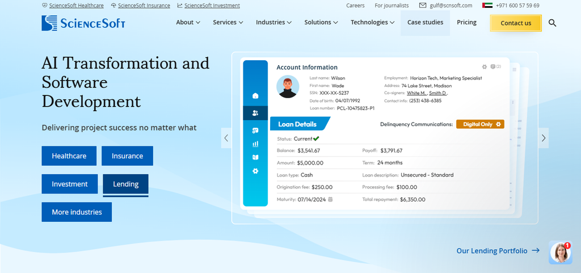Click the green checkmark beside Current status

coord(316,139)
